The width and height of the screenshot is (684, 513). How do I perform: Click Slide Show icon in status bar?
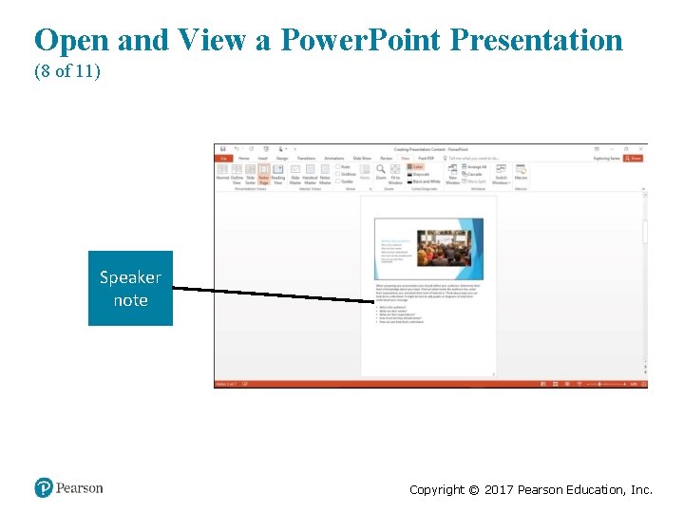coord(579,385)
